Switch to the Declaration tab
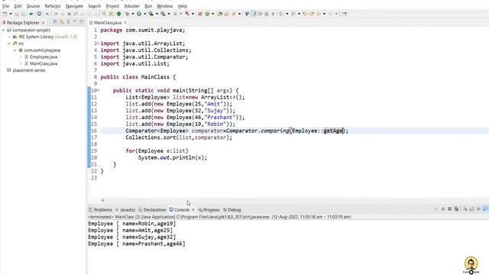 pos(152,209)
